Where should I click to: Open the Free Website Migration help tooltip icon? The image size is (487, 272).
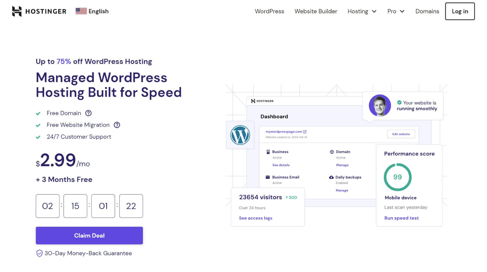117,125
